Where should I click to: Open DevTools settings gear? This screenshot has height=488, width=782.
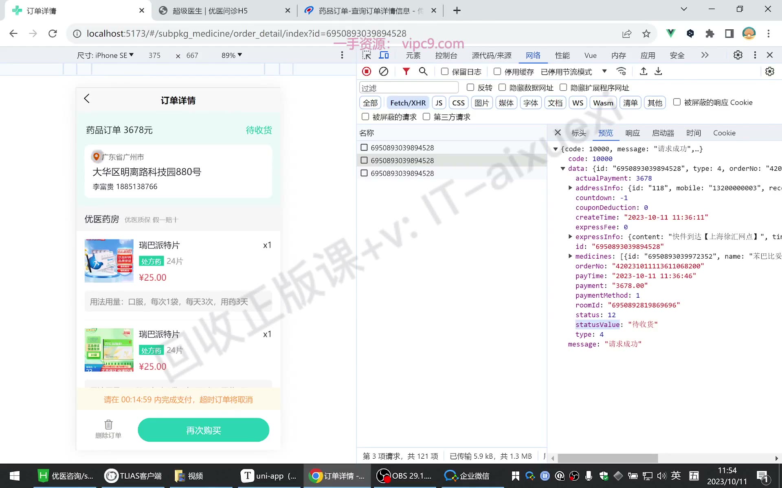click(738, 55)
